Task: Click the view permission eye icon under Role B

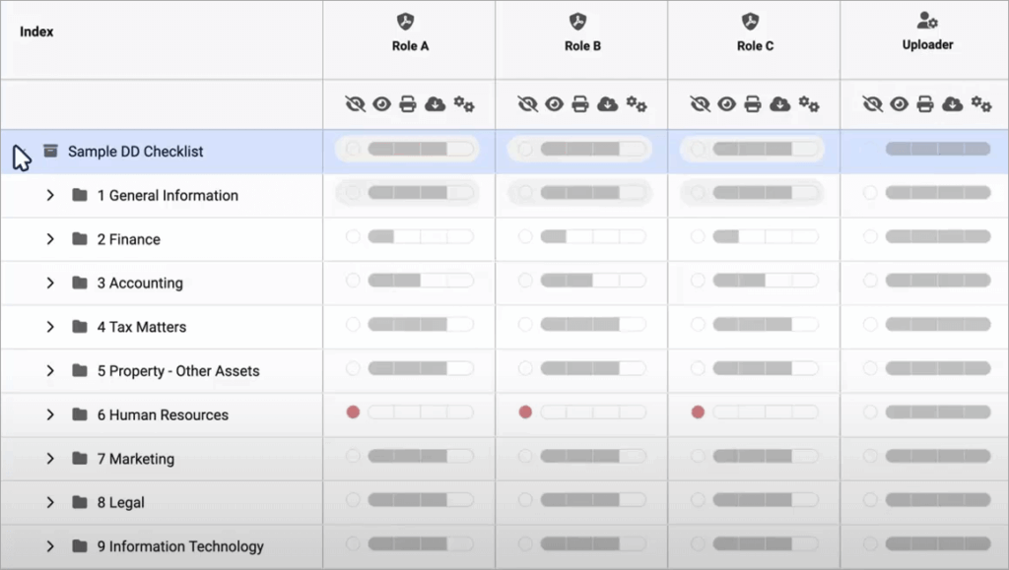Action: (x=554, y=103)
